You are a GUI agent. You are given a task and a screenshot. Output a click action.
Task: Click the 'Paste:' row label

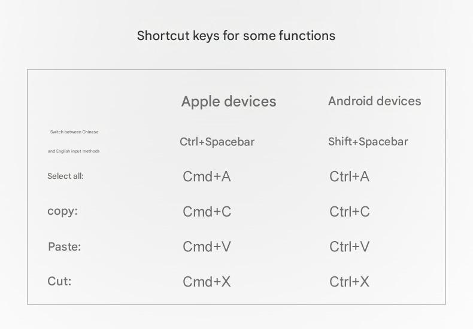pos(64,246)
